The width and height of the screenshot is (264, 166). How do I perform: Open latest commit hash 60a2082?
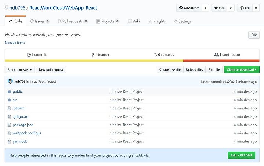[x=228, y=82]
